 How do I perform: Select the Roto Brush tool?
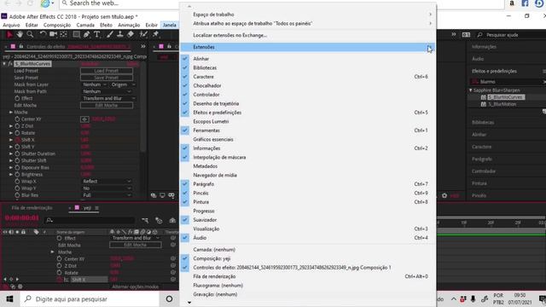pos(143,34)
